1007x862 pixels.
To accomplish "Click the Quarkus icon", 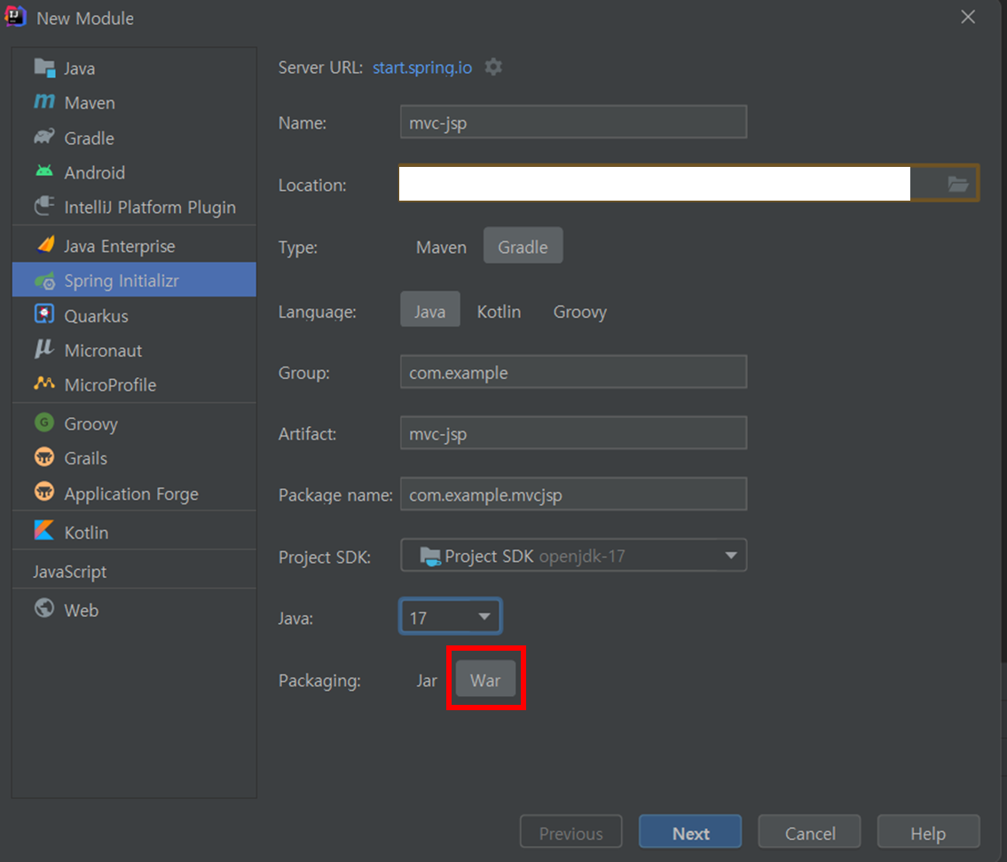I will point(44,314).
